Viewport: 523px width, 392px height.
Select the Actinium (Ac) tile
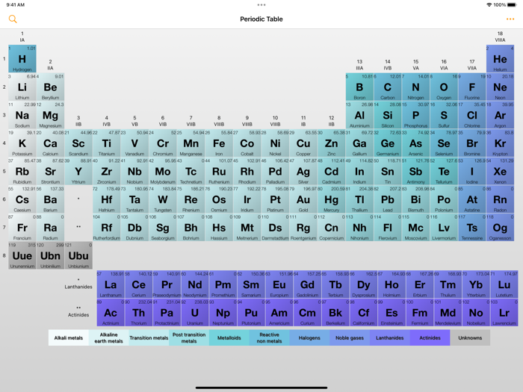pos(111,312)
